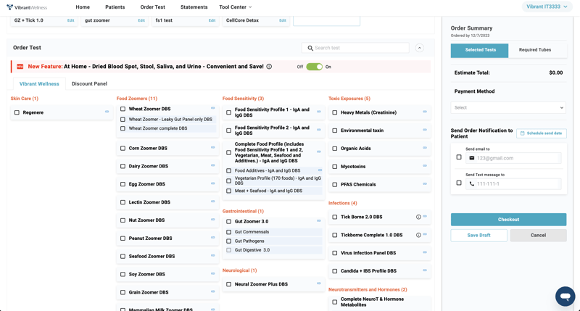Open the chat support bubble
Screen dimensions: 580x311
tap(565, 297)
